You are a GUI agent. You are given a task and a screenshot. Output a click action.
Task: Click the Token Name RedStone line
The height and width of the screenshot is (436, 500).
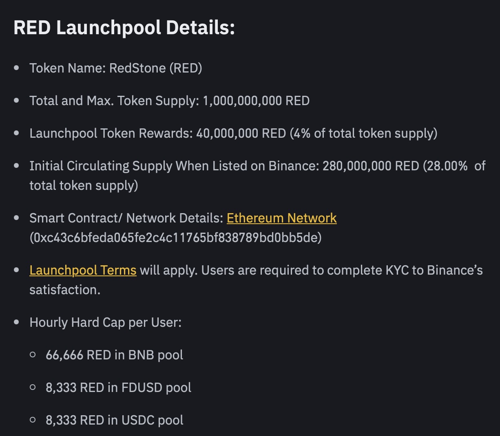(x=116, y=68)
